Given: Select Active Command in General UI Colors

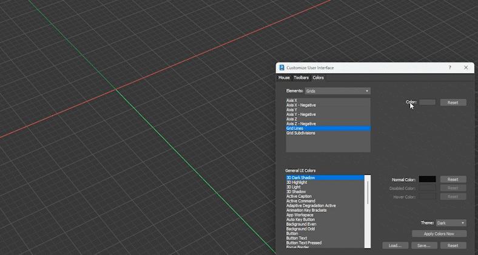Looking at the screenshot, I should [301, 201].
